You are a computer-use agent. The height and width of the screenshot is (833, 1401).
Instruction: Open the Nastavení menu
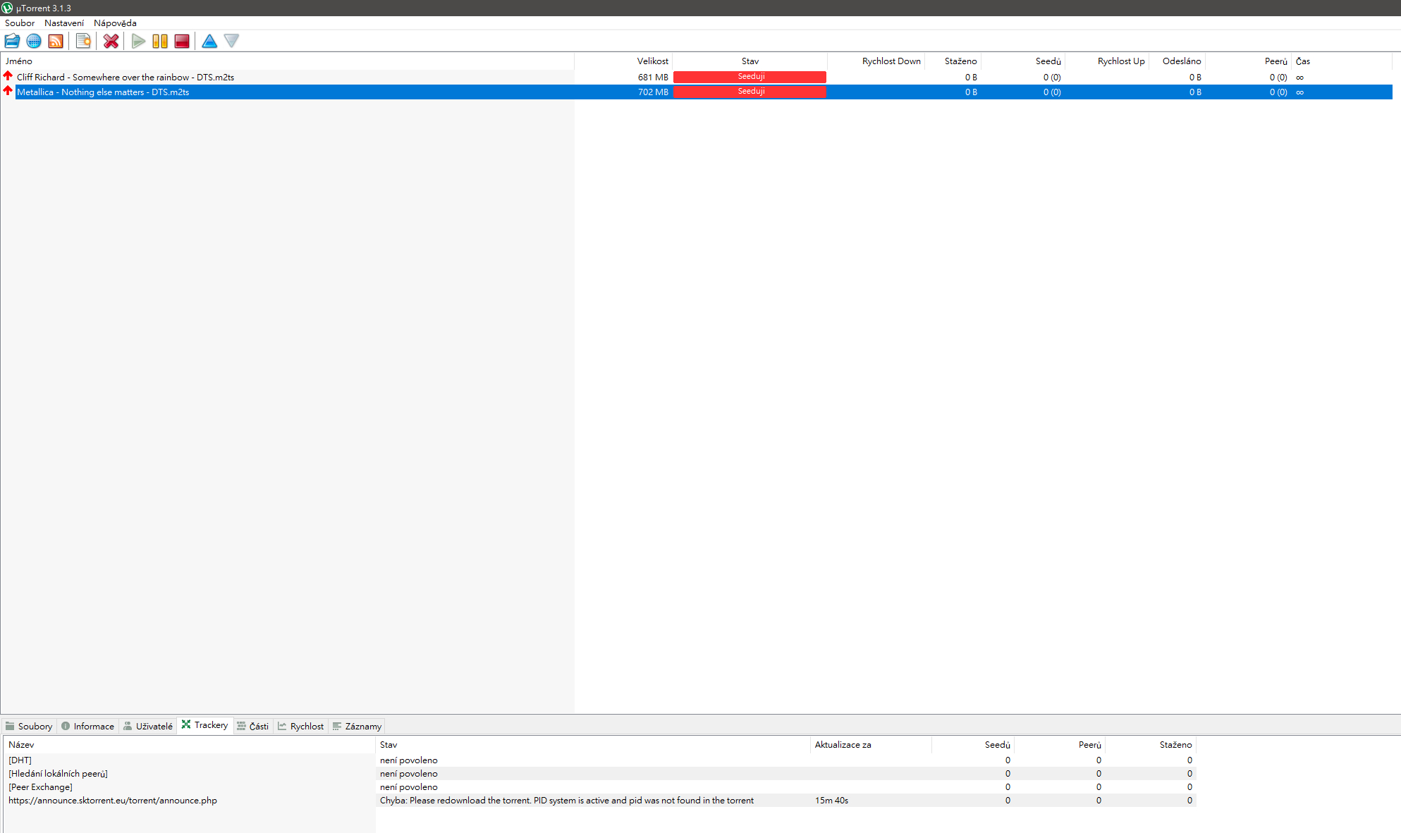[x=64, y=23]
